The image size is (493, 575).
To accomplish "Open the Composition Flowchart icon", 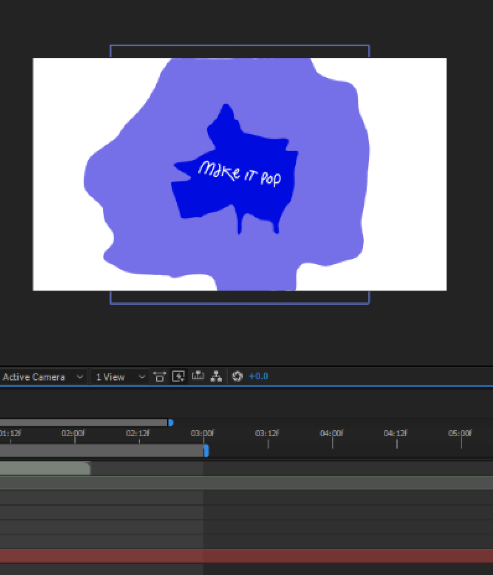I will click(x=216, y=377).
